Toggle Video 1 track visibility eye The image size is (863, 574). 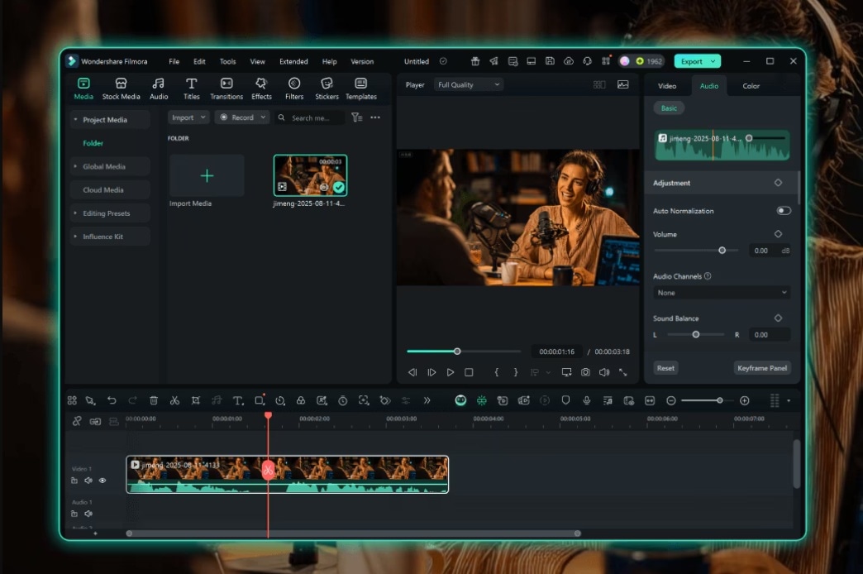(x=103, y=481)
